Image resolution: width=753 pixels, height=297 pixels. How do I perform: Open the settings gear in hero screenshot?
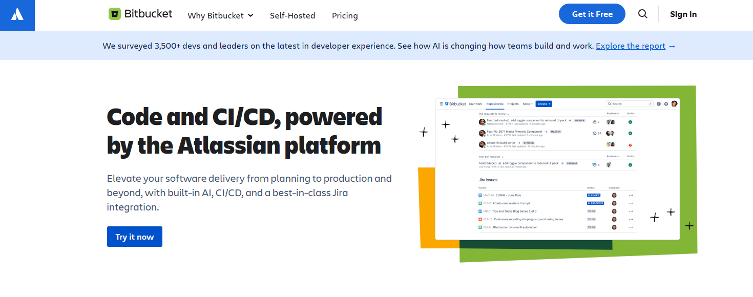pyautogui.click(x=666, y=104)
